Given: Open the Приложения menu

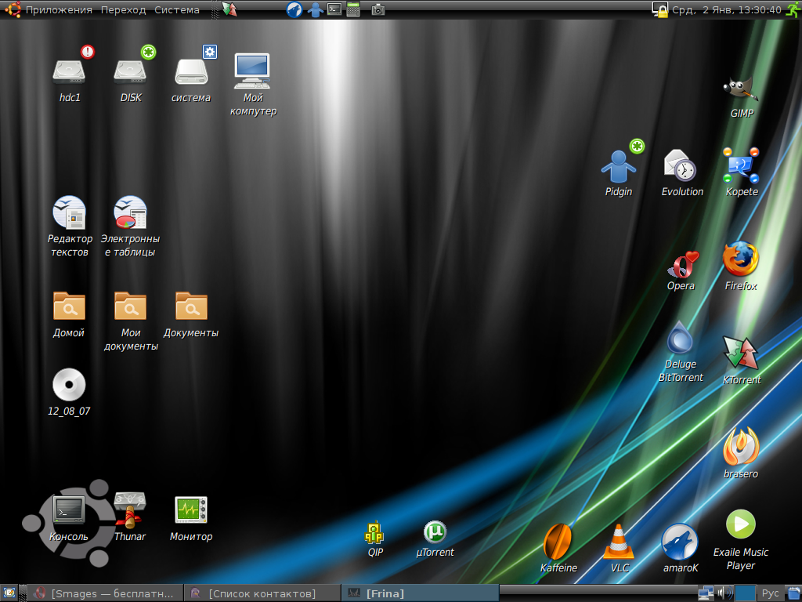Looking at the screenshot, I should [x=58, y=9].
